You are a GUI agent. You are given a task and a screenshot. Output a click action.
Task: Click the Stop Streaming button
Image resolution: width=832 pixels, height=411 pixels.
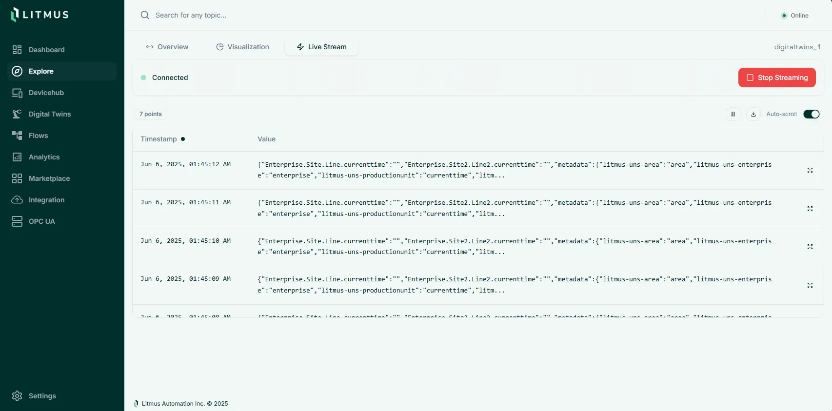pos(777,78)
